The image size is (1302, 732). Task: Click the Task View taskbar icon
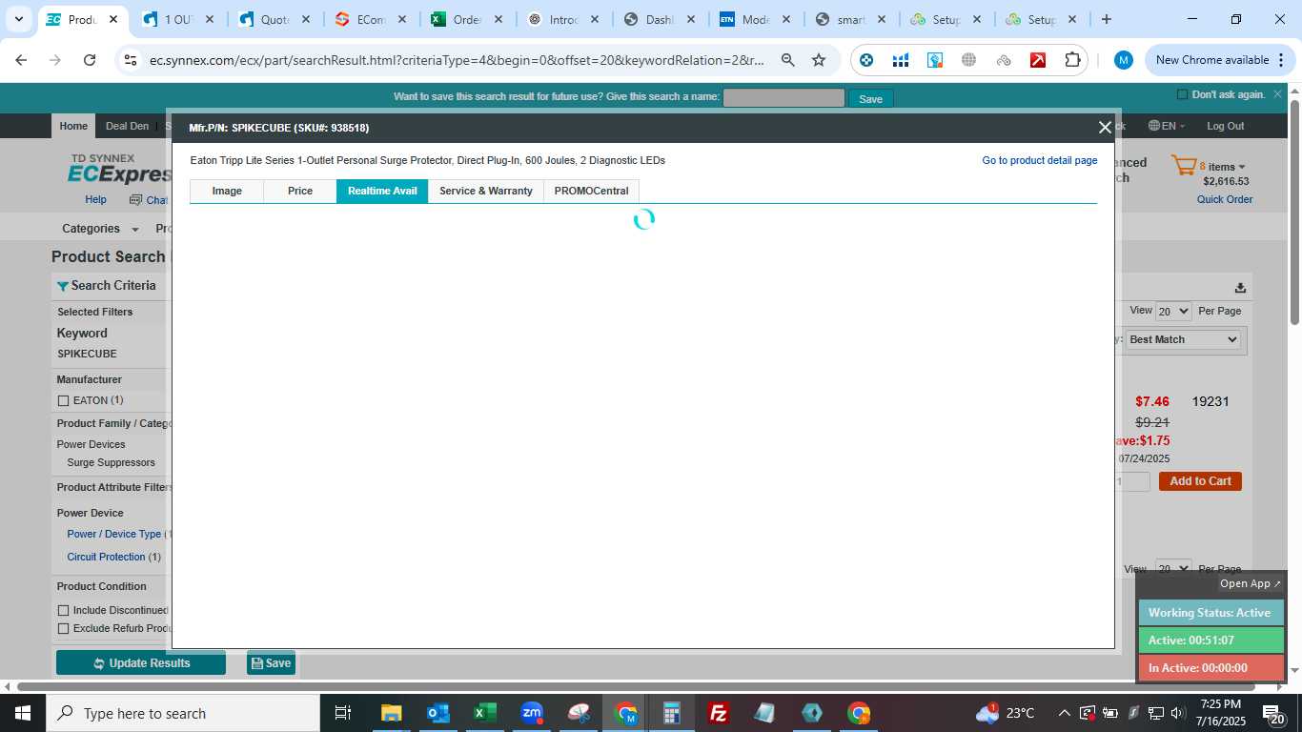click(x=343, y=713)
